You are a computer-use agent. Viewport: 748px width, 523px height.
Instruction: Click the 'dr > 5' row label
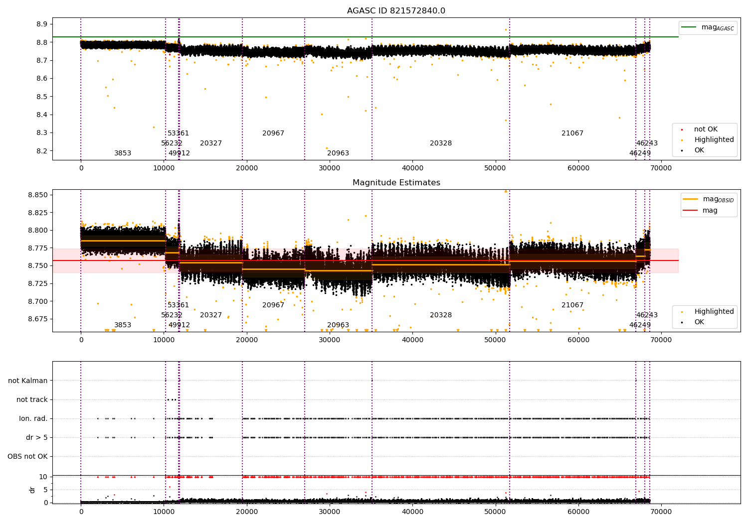37,437
